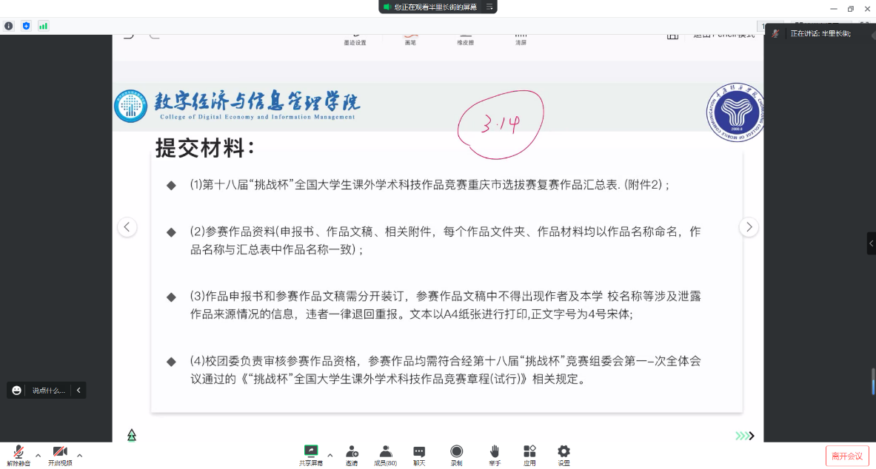Unmute the microphone
Image resolution: width=876 pixels, height=469 pixels.
[19, 452]
